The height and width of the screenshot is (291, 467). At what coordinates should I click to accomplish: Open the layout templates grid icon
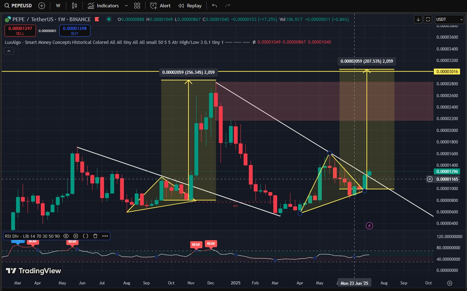[x=137, y=6]
